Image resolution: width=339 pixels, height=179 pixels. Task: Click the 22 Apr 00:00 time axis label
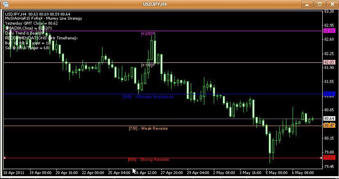93,173
